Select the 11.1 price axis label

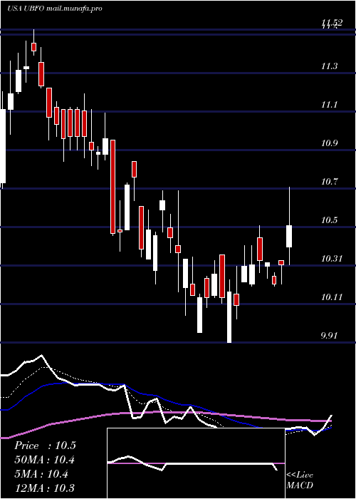click(x=329, y=105)
